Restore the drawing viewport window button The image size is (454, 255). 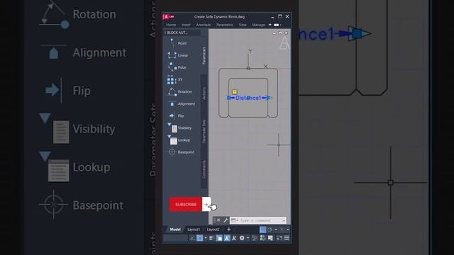tap(280, 33)
